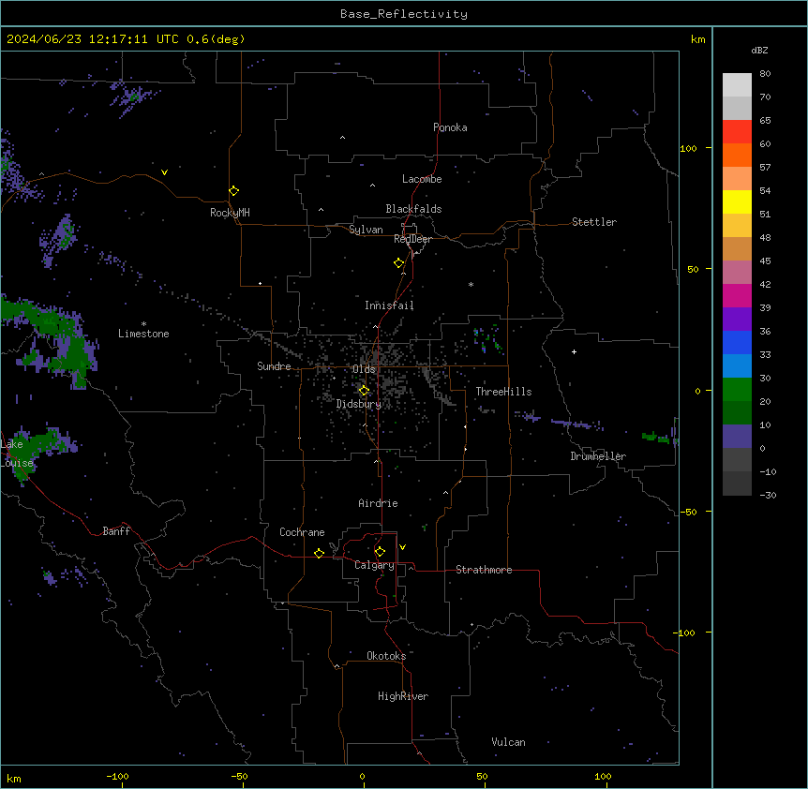The width and height of the screenshot is (808, 789).
Task: Click the Cochrane city label
Action: [302, 532]
